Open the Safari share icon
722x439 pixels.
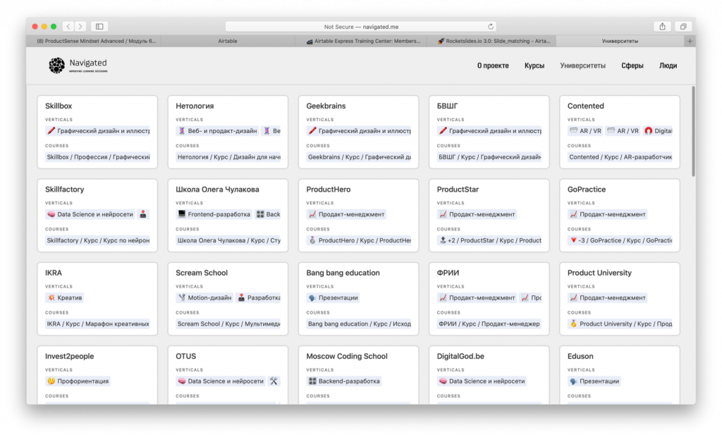pyautogui.click(x=662, y=27)
